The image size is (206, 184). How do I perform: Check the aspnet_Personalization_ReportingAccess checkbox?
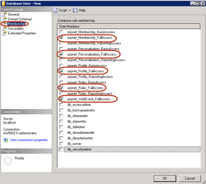tap(61, 60)
